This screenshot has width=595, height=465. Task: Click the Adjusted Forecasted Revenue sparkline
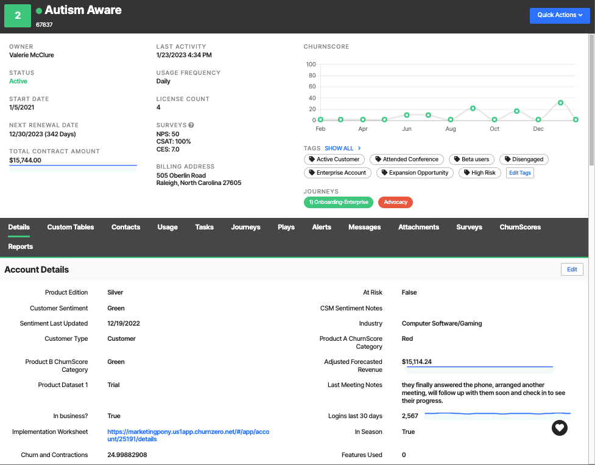tap(480, 370)
